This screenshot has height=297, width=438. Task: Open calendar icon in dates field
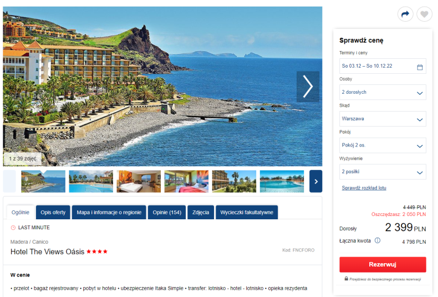point(420,67)
